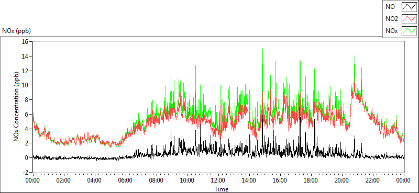Click the 'NOx (ppb)' graph caption
The width and height of the screenshot is (419, 193).
pos(16,31)
